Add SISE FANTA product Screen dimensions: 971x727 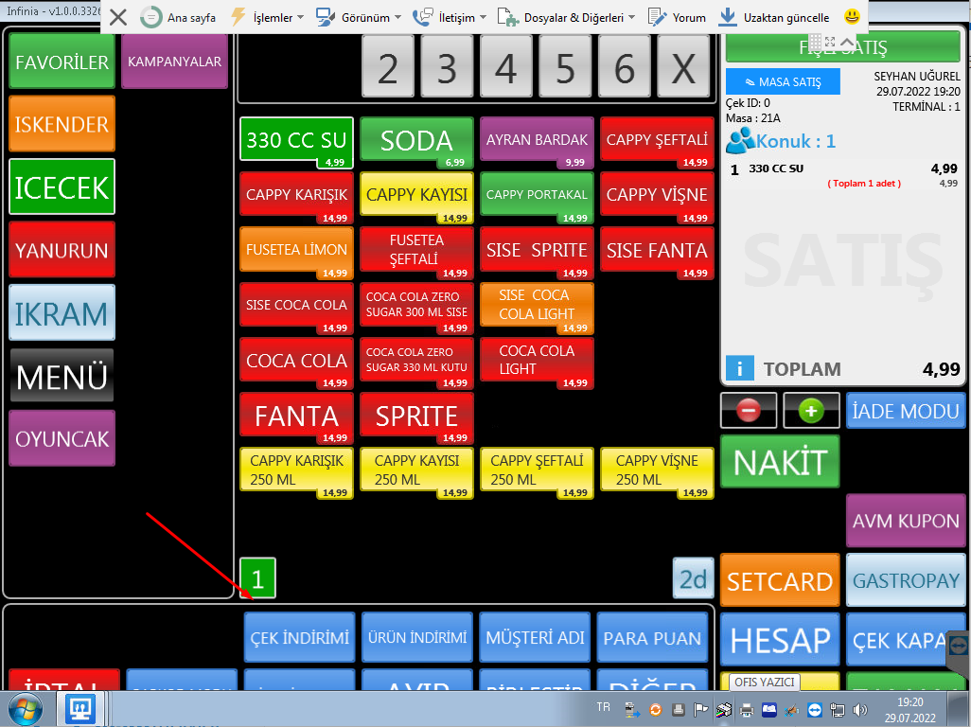(x=657, y=253)
